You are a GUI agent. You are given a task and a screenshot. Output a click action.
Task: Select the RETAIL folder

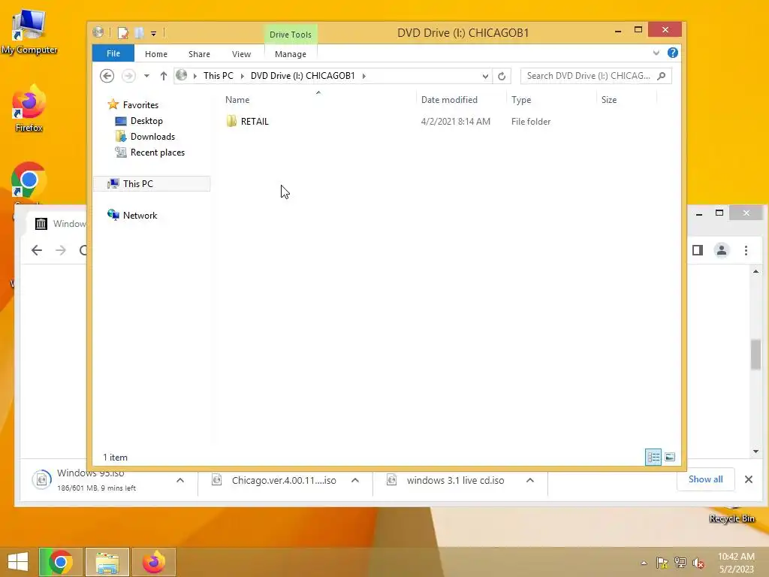tap(255, 121)
